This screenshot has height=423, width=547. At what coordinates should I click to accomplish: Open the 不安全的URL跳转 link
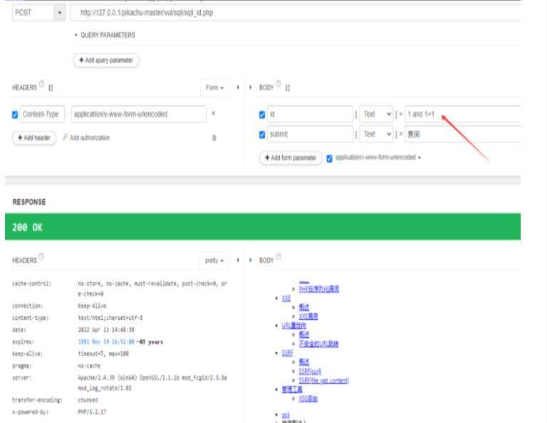tap(318, 343)
